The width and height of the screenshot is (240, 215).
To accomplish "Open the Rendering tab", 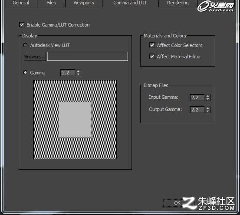I will 178,3.
